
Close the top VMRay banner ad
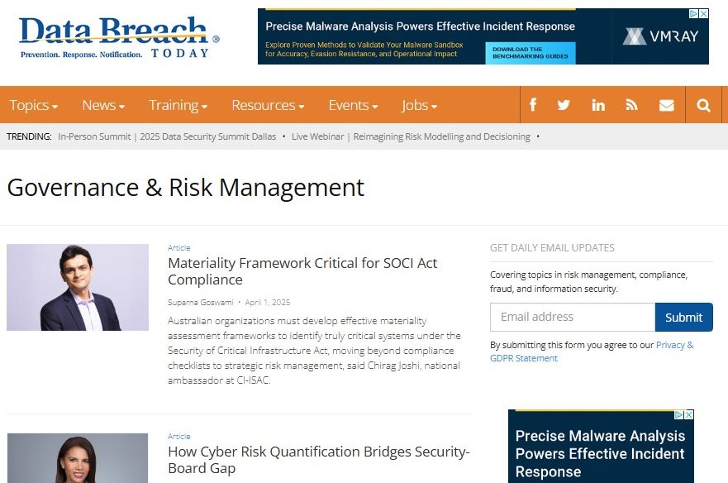703,14
